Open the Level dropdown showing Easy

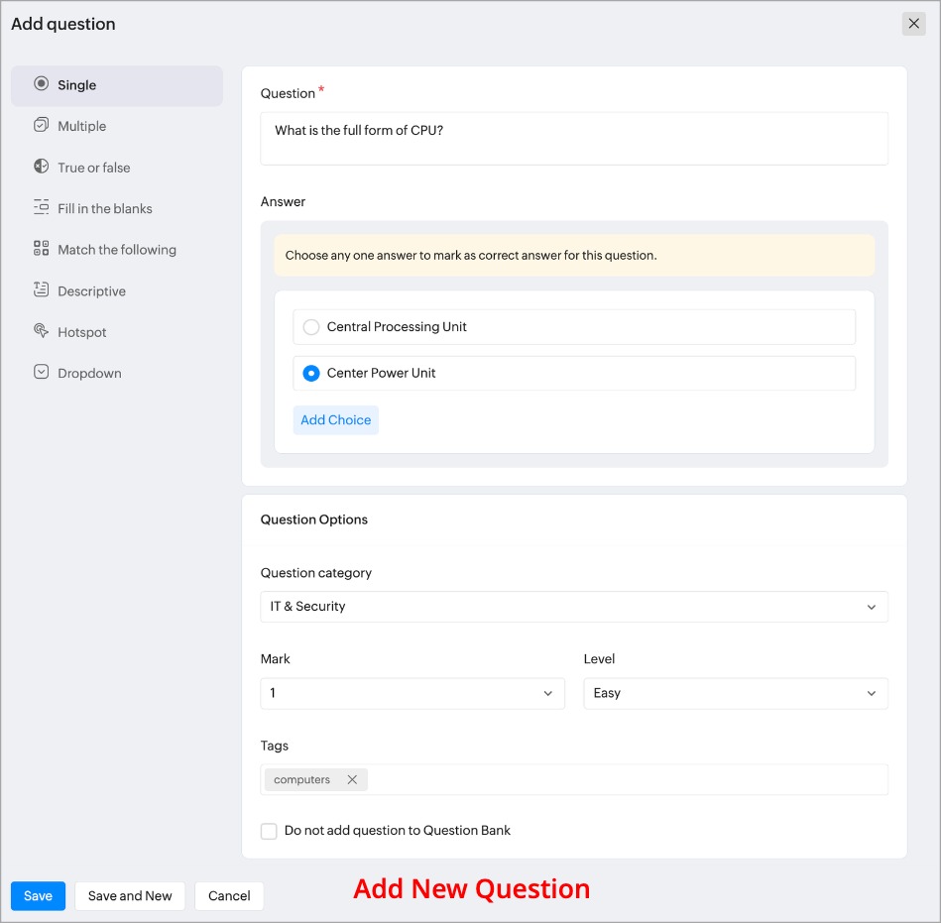point(735,694)
